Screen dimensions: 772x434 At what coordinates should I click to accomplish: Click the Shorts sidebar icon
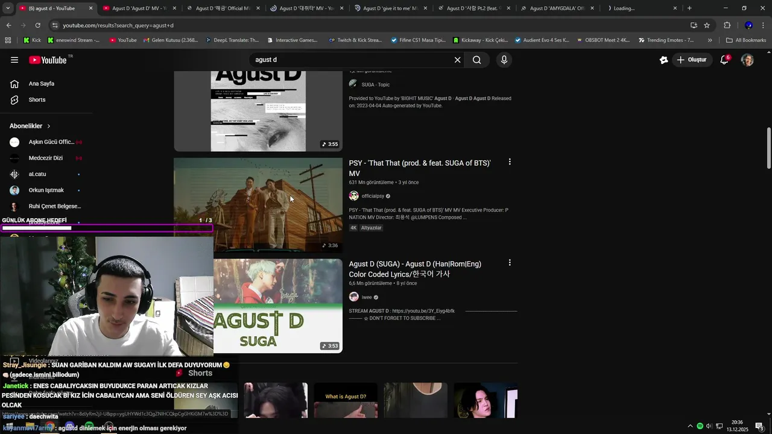[x=14, y=99]
